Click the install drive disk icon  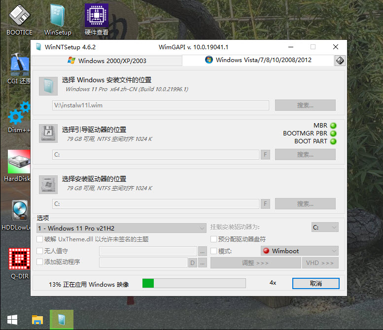48,185
